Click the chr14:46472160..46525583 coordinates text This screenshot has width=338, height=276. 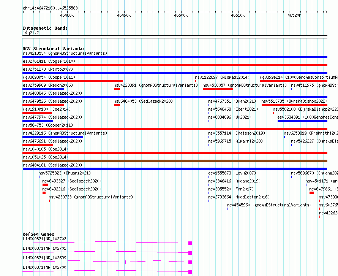50,8
